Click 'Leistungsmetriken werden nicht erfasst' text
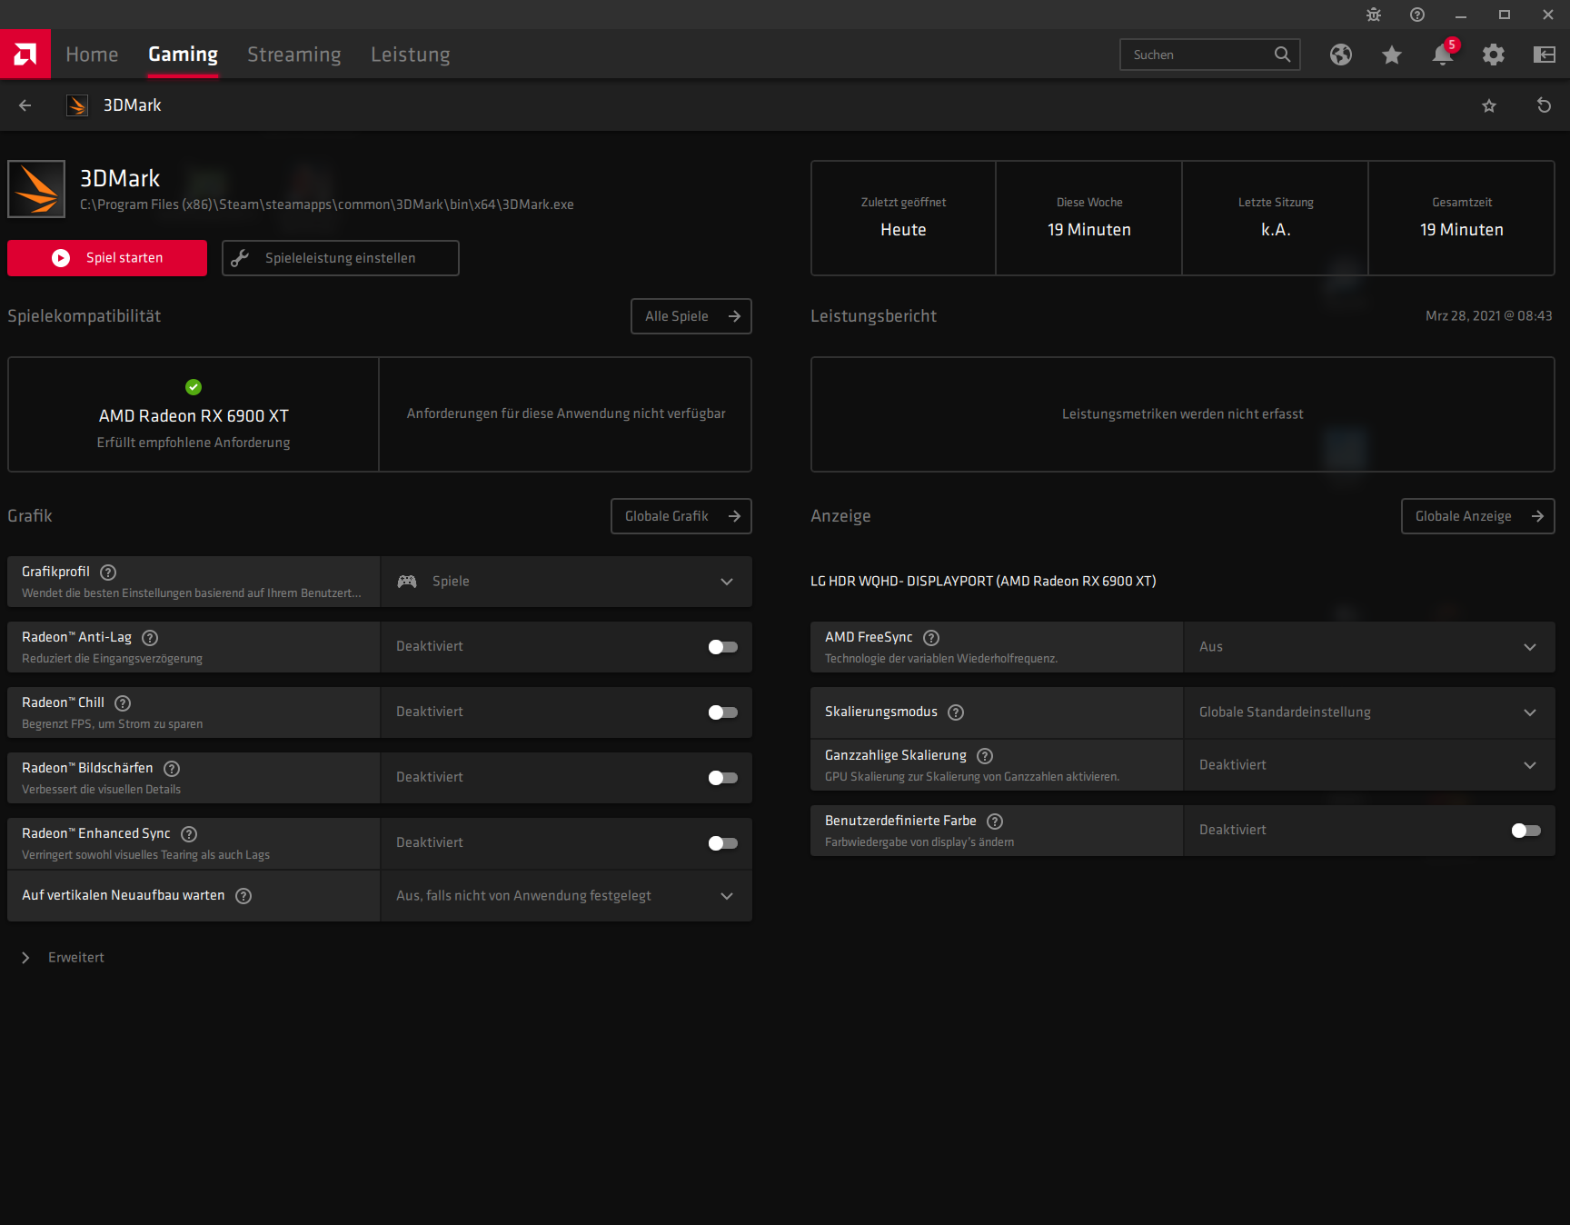The image size is (1570, 1225). 1183,414
